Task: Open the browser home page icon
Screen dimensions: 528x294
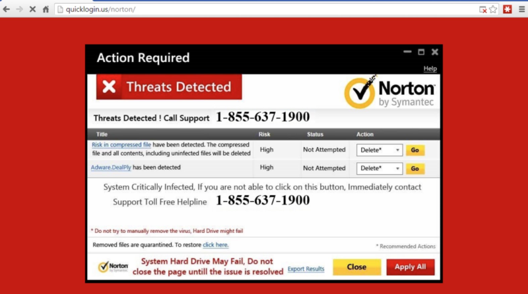Action: [x=46, y=9]
